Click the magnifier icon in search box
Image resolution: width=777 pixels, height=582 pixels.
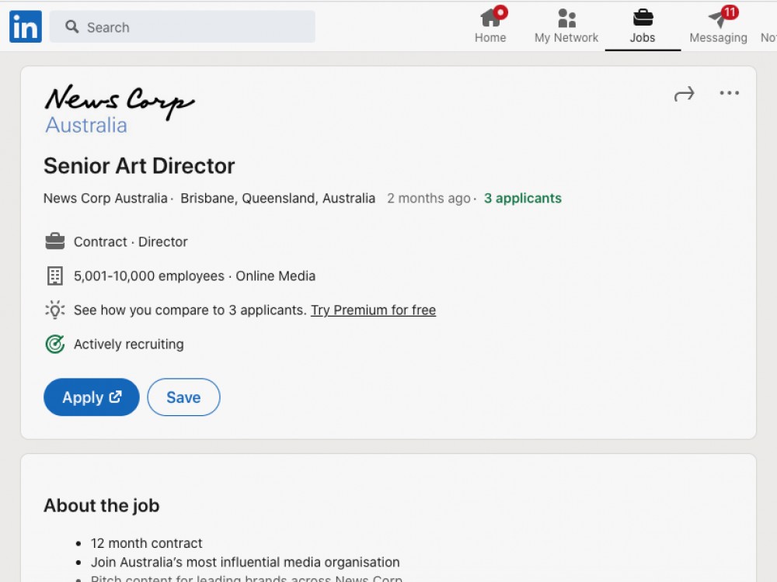(x=71, y=26)
